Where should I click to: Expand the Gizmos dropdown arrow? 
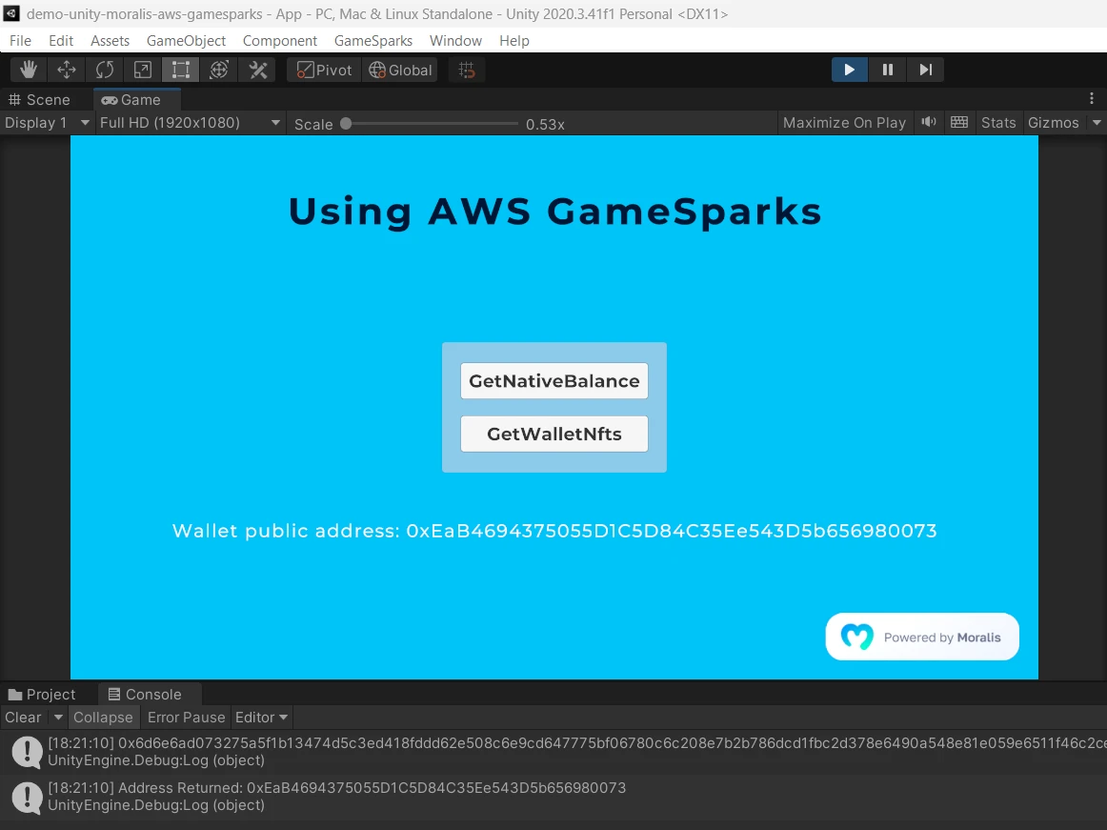click(x=1097, y=123)
